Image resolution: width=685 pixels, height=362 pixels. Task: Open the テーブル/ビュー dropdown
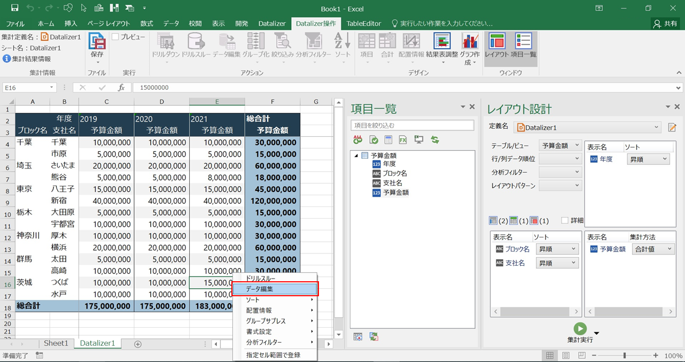click(x=559, y=145)
